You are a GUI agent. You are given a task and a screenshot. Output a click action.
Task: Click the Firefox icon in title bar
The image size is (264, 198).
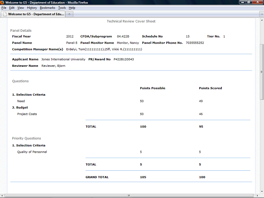[x=2, y=2]
